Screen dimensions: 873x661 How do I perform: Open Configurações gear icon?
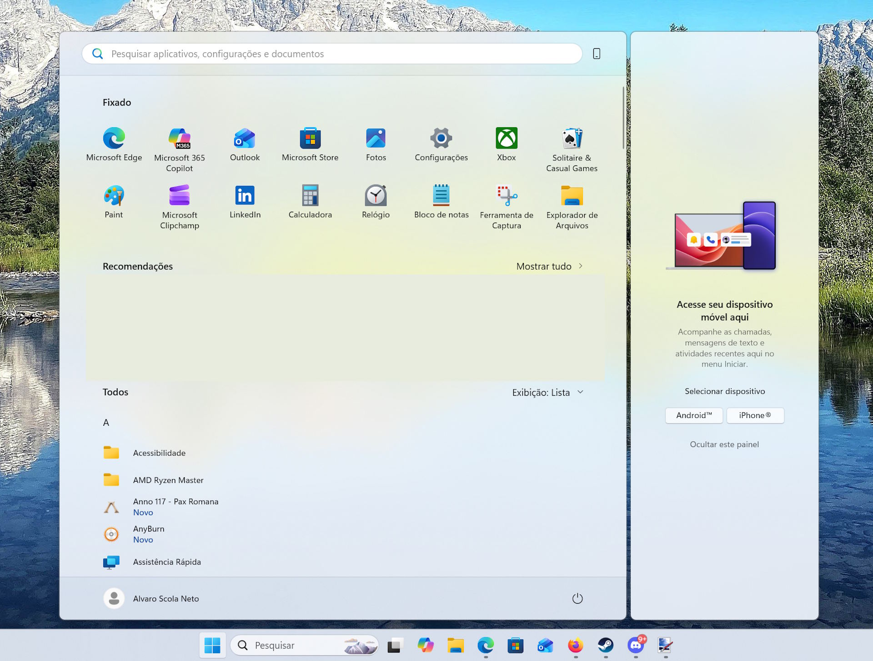441,144
